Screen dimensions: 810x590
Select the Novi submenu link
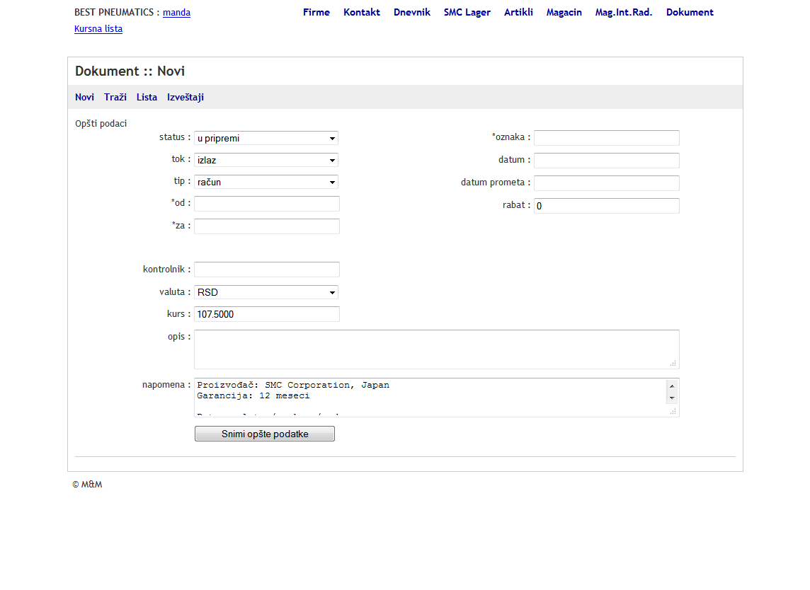(x=84, y=97)
